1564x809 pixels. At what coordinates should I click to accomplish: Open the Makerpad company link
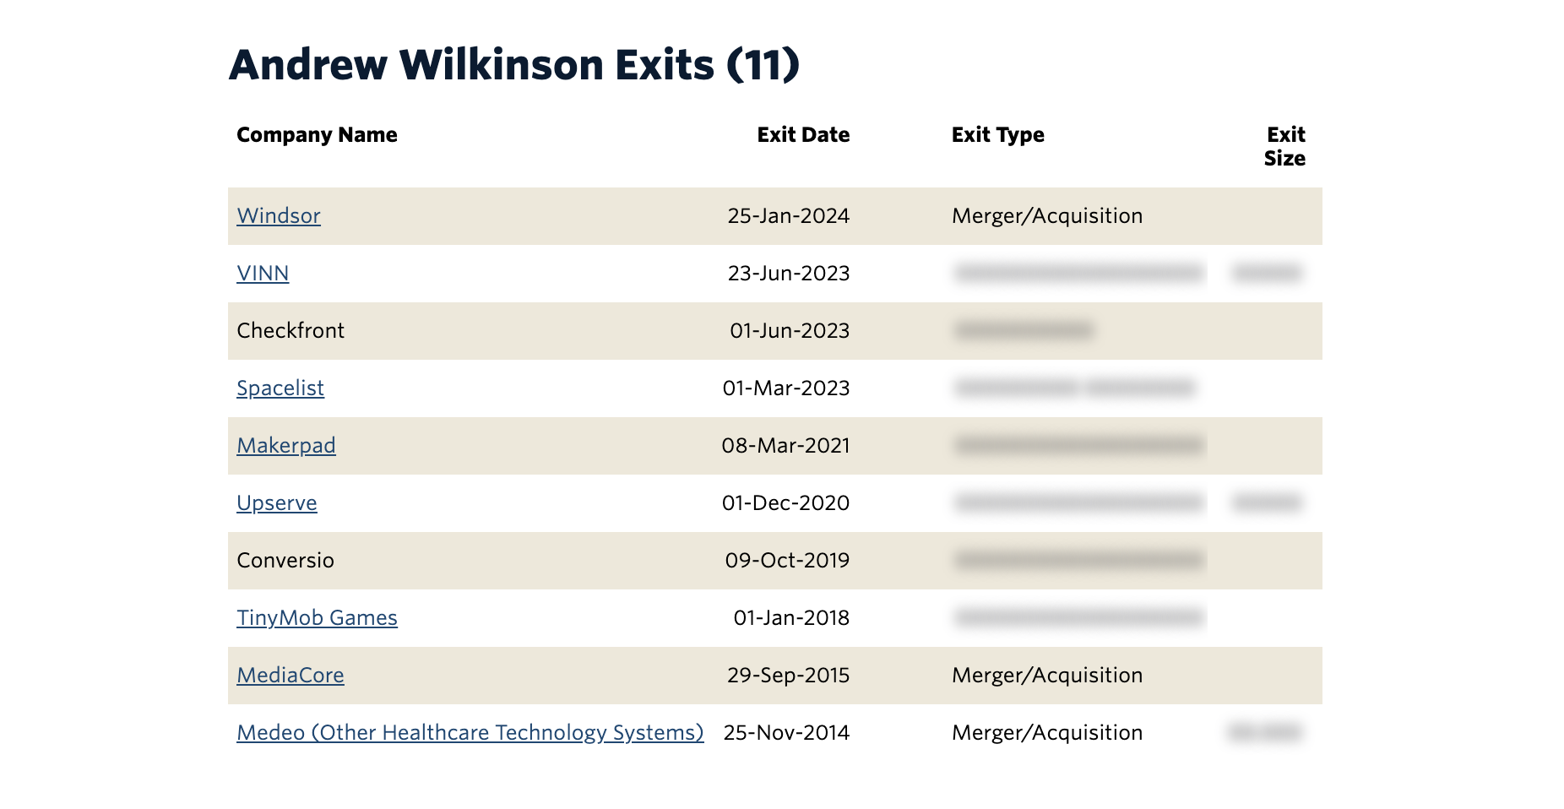coord(285,446)
